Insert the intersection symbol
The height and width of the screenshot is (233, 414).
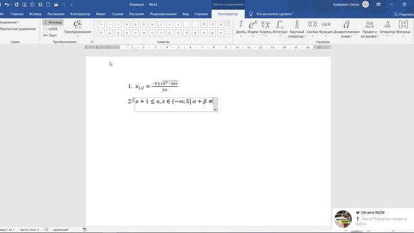pos(204,25)
